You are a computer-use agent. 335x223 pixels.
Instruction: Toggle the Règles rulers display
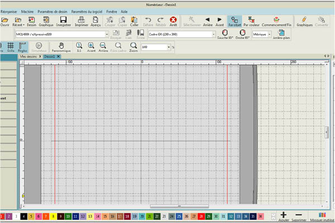(x=22, y=47)
